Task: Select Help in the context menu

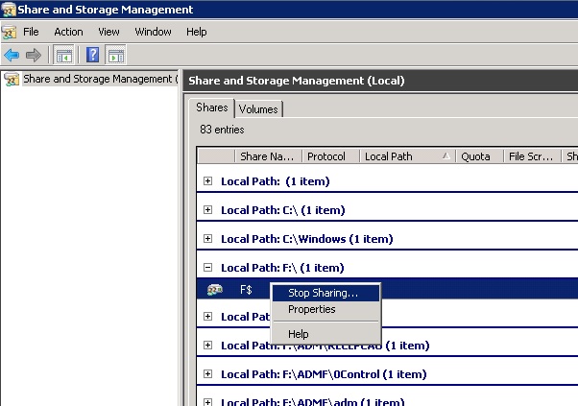Action: [299, 334]
